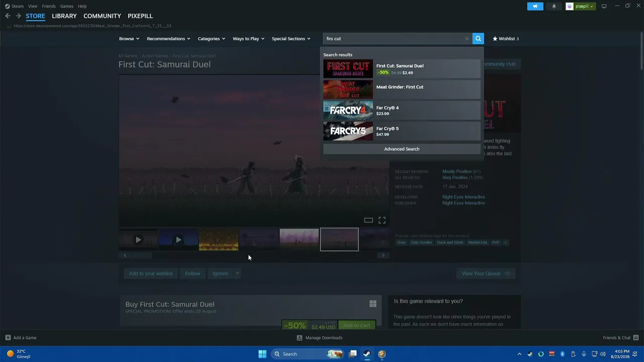The width and height of the screenshot is (644, 362).
Task: Click the Steam taskbar icon
Action: pos(367,354)
